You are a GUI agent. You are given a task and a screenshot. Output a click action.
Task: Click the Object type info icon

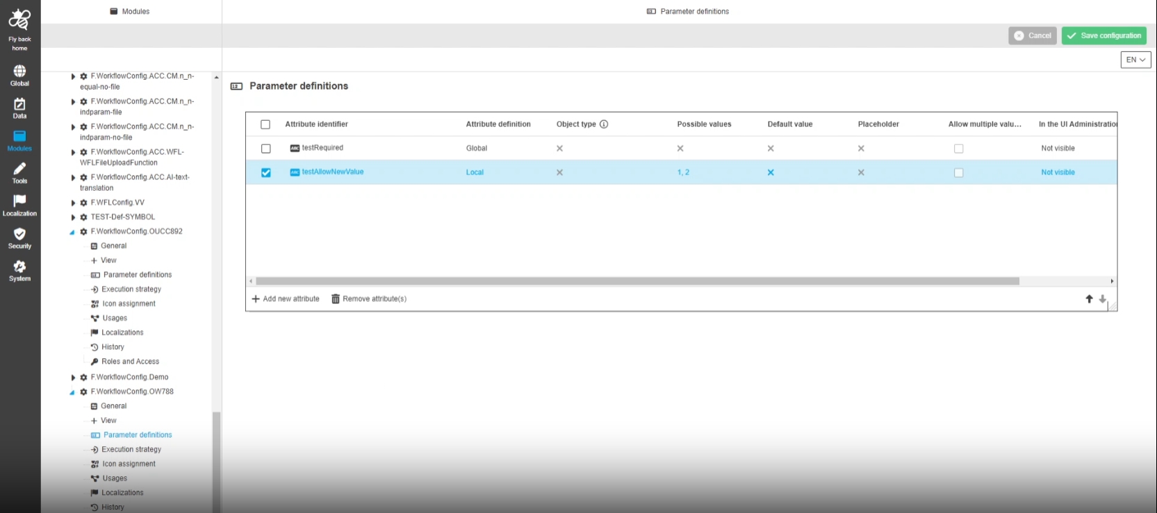click(604, 124)
